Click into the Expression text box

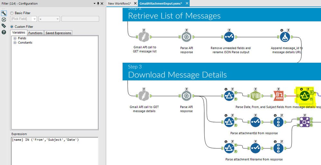(54, 151)
